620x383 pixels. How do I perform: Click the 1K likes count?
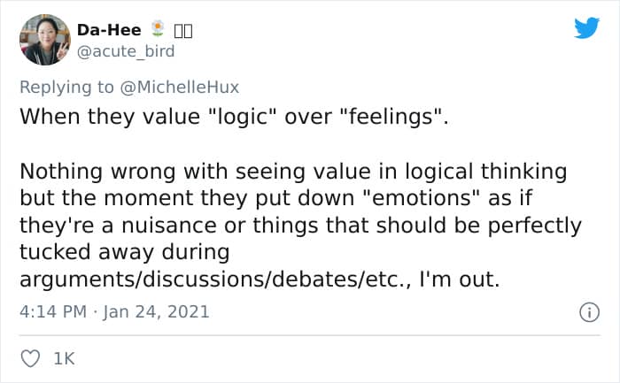(x=64, y=358)
